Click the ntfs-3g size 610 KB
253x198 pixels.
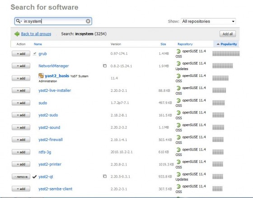(164, 152)
